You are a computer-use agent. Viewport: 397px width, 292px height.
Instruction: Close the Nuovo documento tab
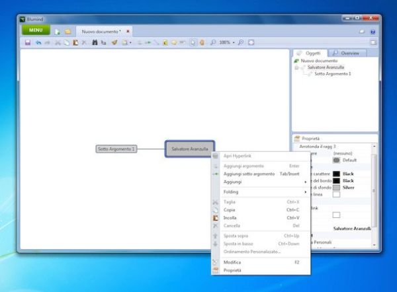coord(128,31)
